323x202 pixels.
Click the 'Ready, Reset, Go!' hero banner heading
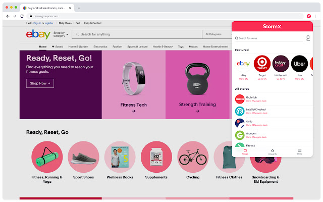(59, 58)
